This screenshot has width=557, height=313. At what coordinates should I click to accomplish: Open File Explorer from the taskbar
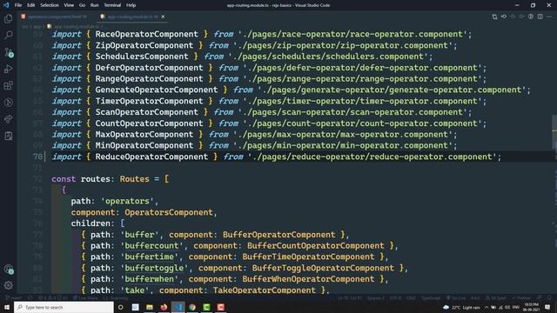(x=150, y=307)
